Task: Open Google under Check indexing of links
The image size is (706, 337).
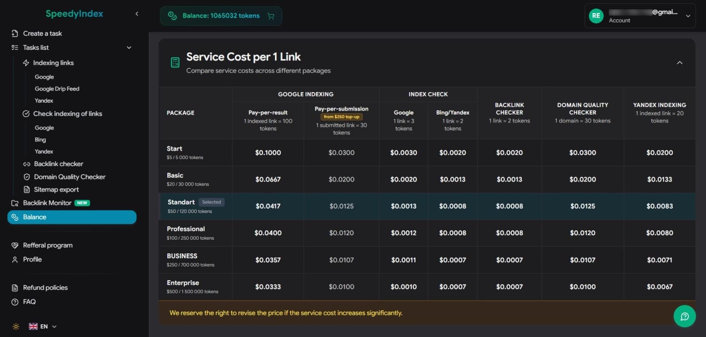Action: [x=44, y=128]
